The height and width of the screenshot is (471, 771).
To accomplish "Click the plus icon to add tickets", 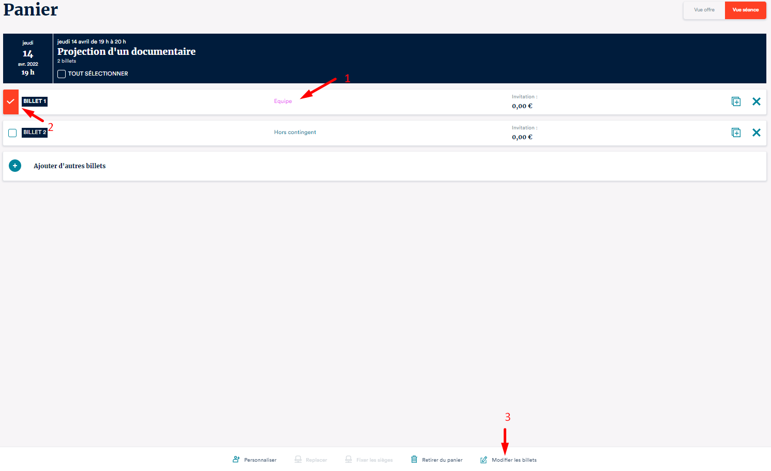I will [x=15, y=166].
